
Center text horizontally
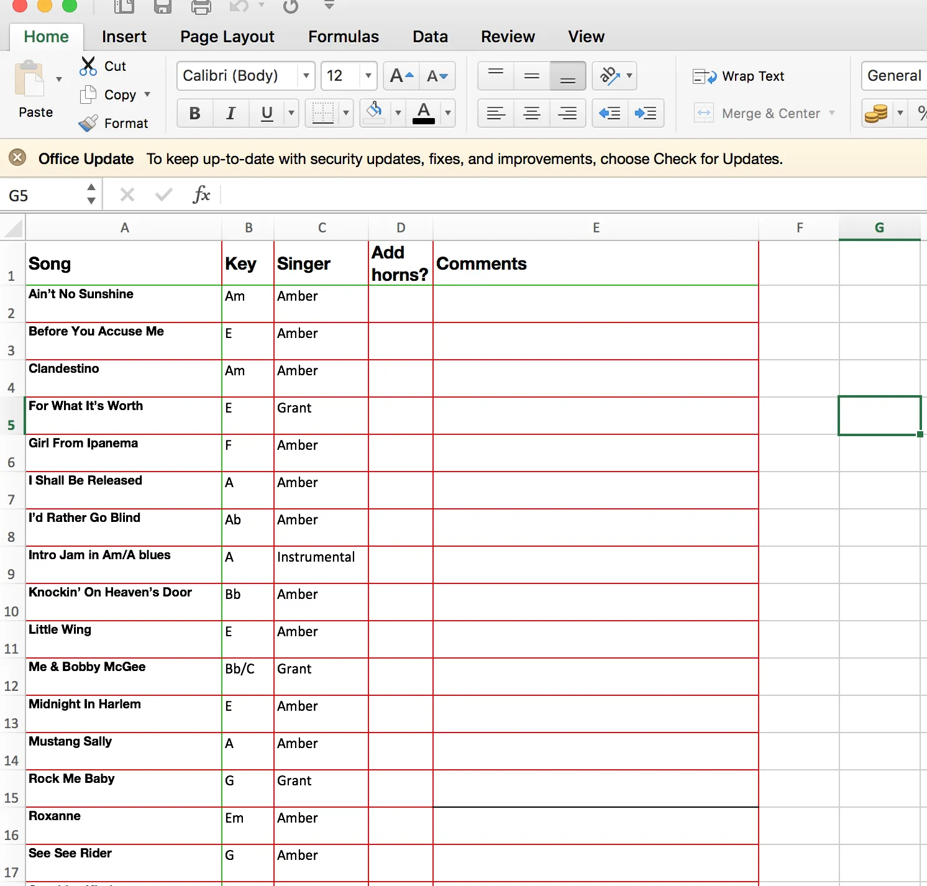click(x=532, y=113)
